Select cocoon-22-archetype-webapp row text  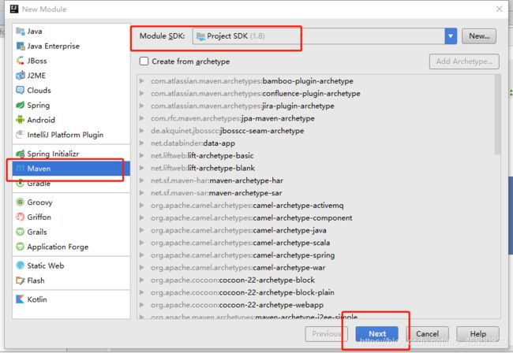coord(238,305)
